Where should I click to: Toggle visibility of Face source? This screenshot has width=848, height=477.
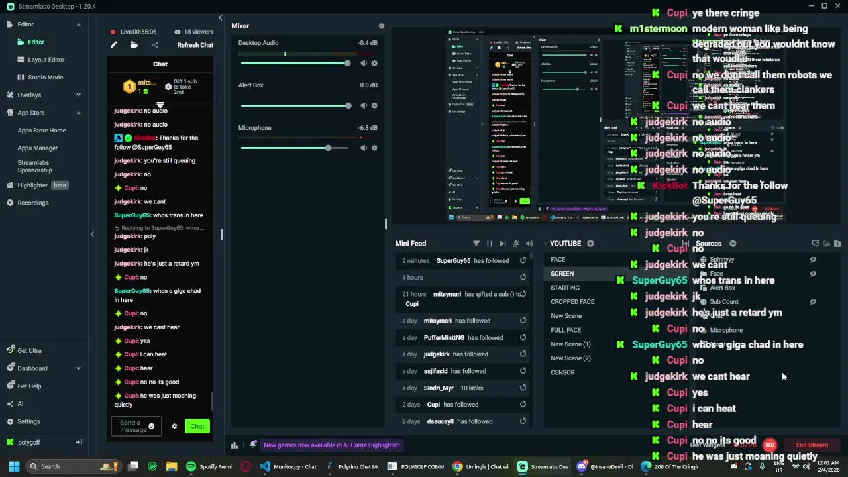813,274
